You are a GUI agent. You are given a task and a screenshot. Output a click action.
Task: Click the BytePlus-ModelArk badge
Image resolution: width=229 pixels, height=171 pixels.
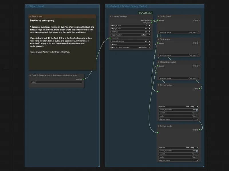pyautogui.click(x=145, y=13)
